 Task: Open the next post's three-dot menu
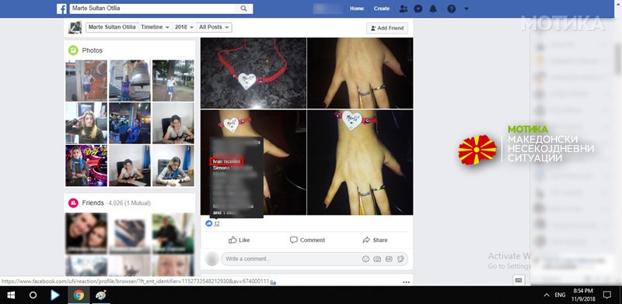pyautogui.click(x=406, y=282)
